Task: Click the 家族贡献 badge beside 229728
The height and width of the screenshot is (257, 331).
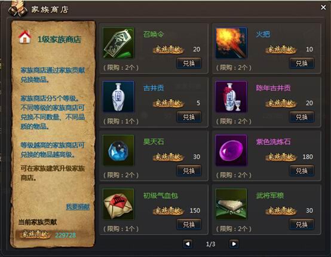Action: point(35,234)
